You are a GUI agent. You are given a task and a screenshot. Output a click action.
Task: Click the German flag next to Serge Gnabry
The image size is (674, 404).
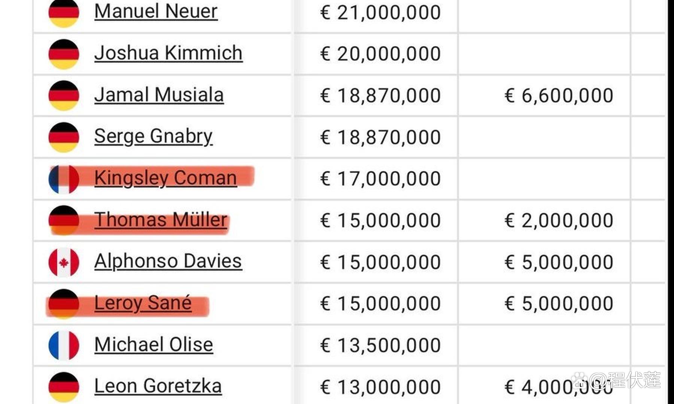tap(64, 137)
